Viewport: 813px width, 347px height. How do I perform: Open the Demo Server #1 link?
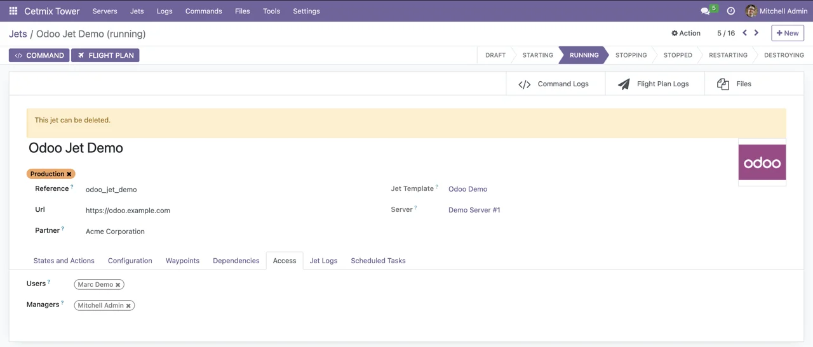point(474,210)
